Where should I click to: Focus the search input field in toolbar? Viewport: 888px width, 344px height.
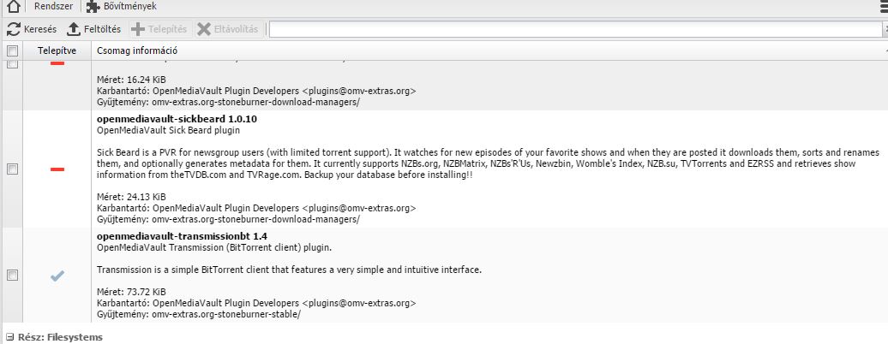tap(575, 29)
